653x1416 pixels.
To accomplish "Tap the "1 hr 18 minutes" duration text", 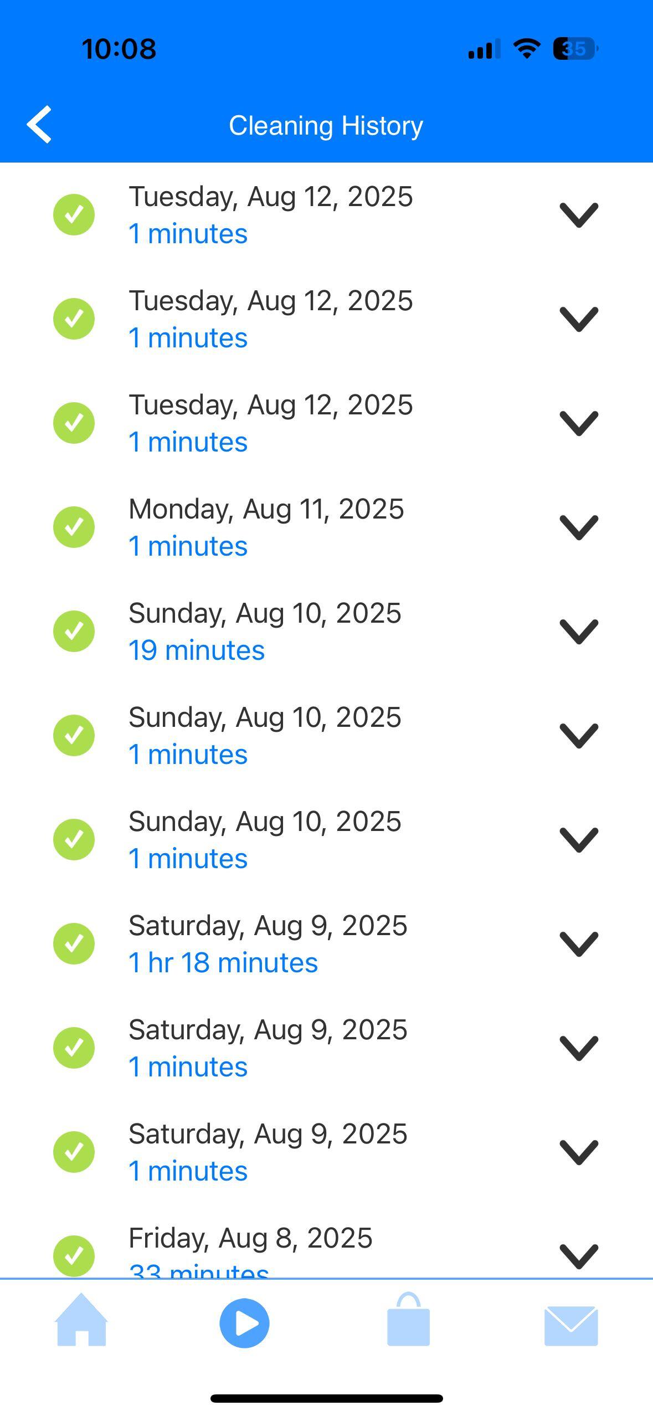I will click(x=223, y=963).
